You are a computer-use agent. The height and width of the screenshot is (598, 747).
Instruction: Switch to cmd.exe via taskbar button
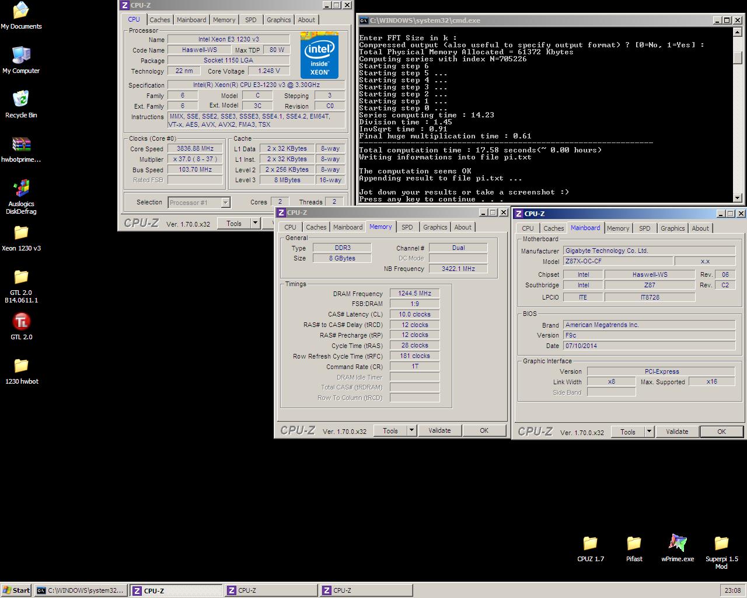coord(81,590)
